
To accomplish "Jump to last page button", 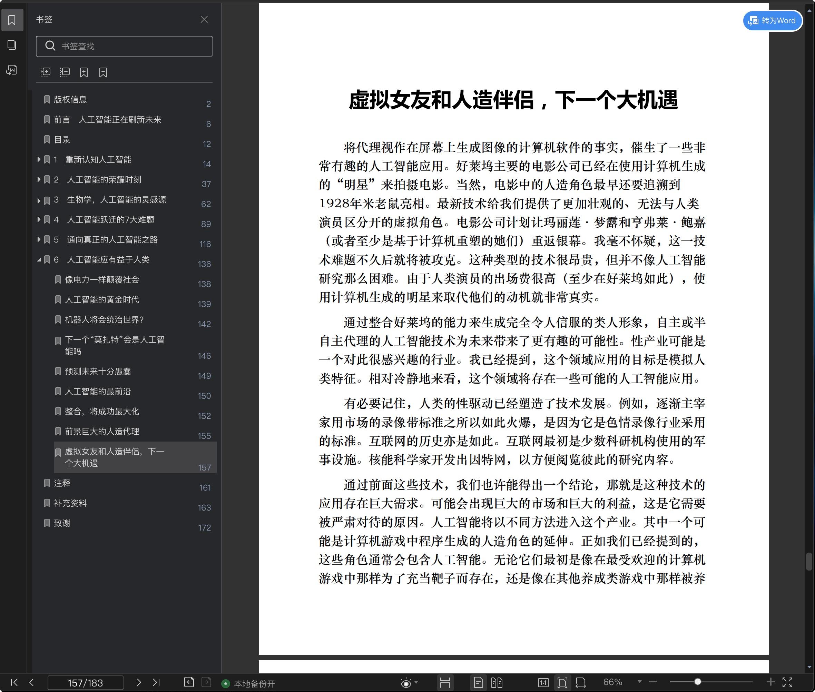I will tap(156, 682).
